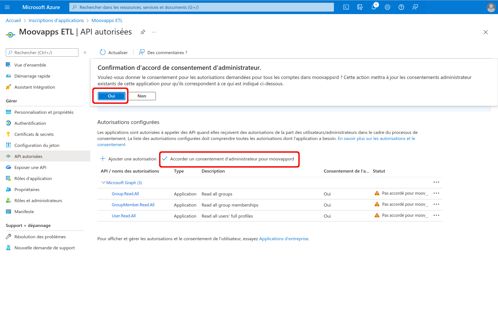Decline consent with Non button
This screenshot has height=312, width=498.
[x=142, y=96]
